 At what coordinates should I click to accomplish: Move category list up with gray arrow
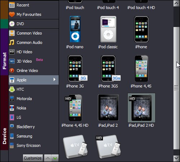48,158
